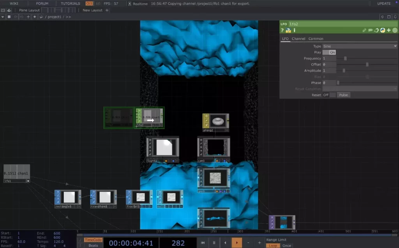
Task: Click the bookmark star icon in path bar
Action: point(34,17)
